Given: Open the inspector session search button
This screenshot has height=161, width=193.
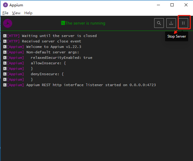Looking at the screenshot, I should pos(159,23).
